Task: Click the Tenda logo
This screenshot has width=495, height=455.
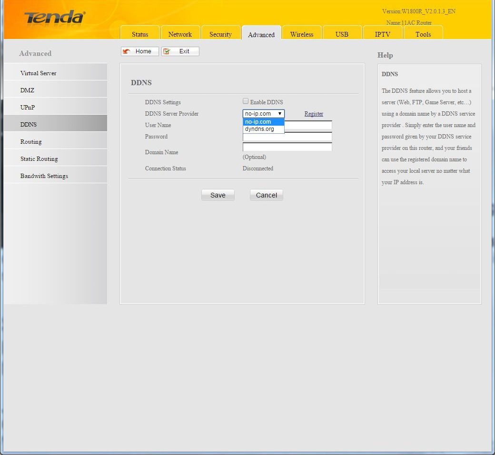Action: 54,18
